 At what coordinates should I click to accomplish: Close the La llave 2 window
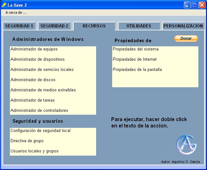[x=202, y=5]
